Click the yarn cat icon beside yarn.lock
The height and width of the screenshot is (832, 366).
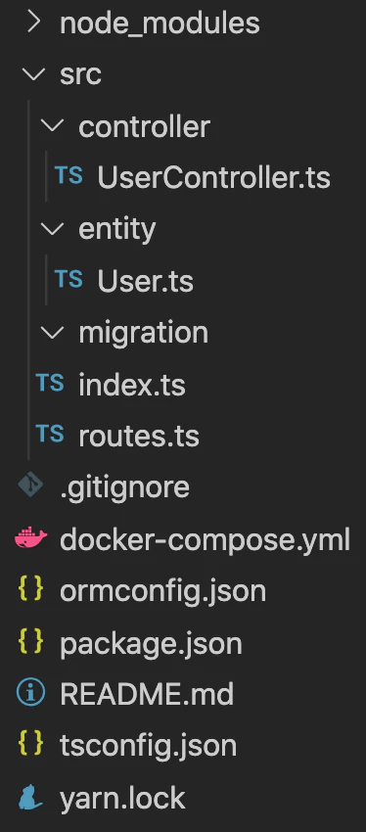point(30,797)
